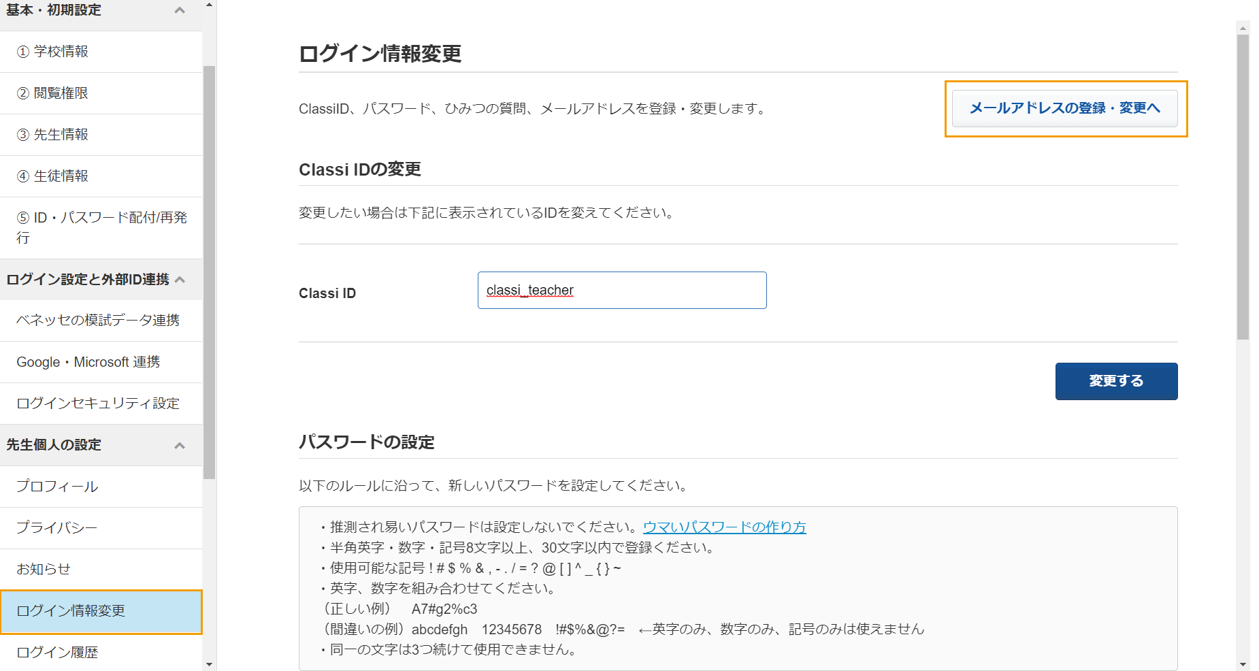Open プロフィール in the sidebar

[x=101, y=487]
